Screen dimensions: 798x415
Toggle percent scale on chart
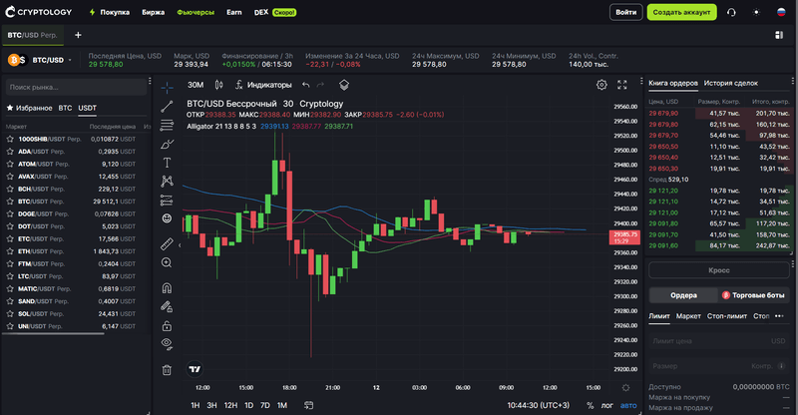point(590,405)
